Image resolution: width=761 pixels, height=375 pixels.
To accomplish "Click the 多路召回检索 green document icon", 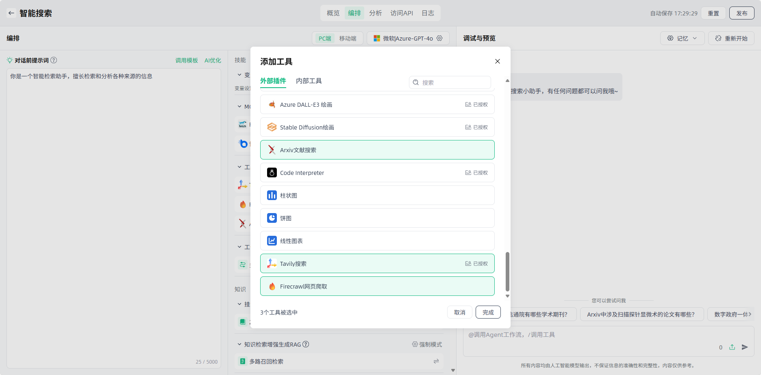I will (x=243, y=361).
